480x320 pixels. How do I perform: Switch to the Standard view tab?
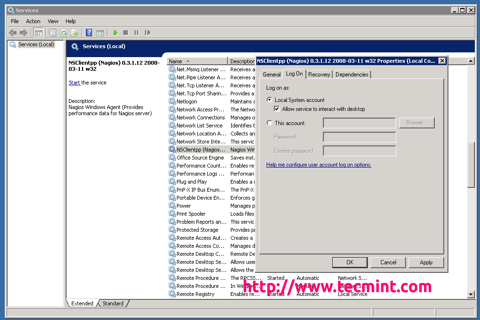pyautogui.click(x=113, y=303)
